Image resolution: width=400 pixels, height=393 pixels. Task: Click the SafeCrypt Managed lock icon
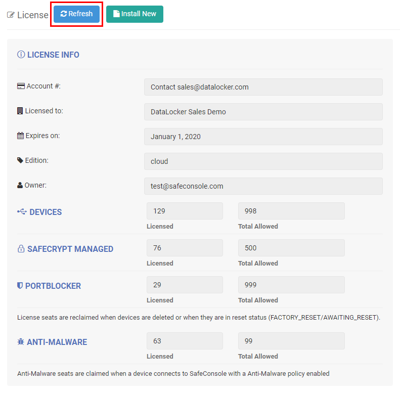[21, 248]
